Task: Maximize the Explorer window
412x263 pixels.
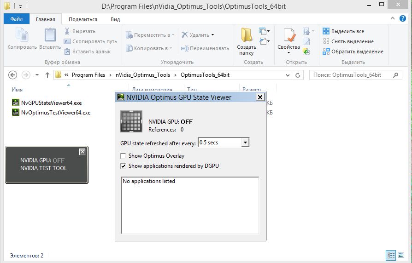Action: pos(382,4)
